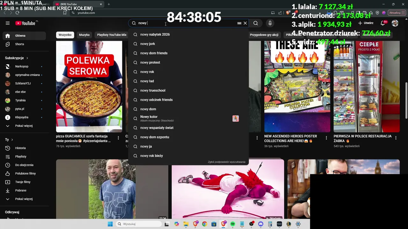Open the pink figure with arrow thumbnail
The height and width of the screenshot is (229, 408).
(228, 189)
